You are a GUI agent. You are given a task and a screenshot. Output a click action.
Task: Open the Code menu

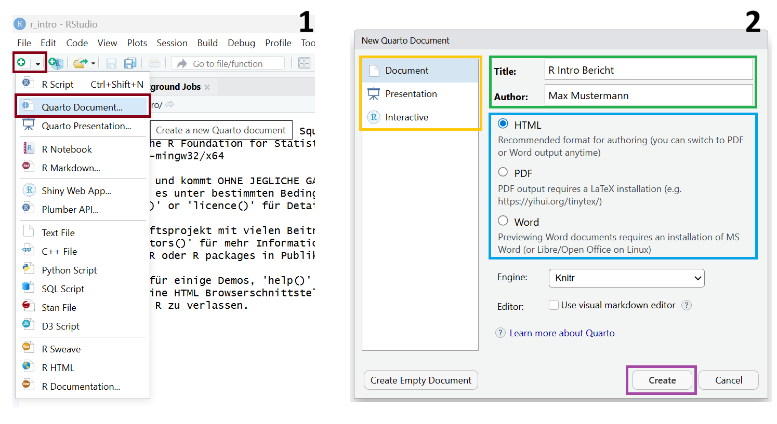click(x=77, y=43)
